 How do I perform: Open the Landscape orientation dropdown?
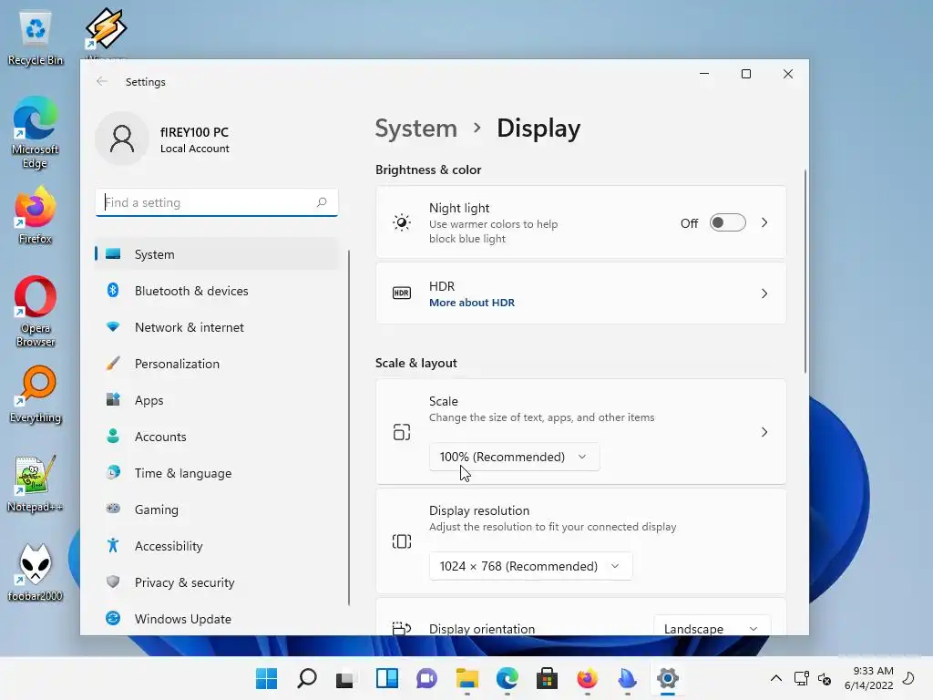[712, 625]
